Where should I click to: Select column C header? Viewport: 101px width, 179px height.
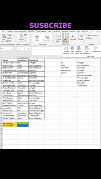coord(36,58)
